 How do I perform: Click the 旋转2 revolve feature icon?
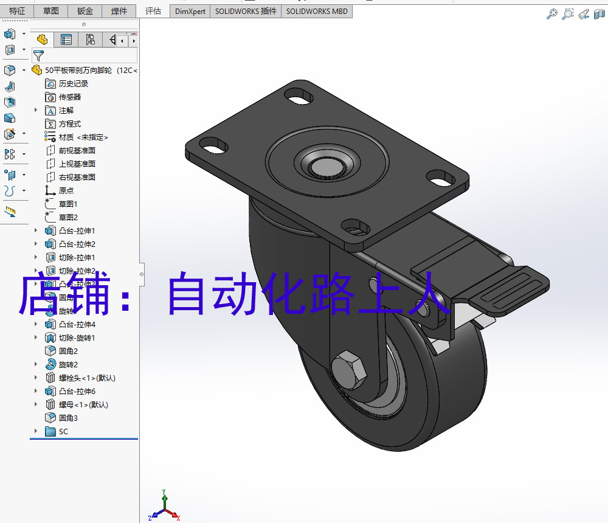(x=50, y=364)
